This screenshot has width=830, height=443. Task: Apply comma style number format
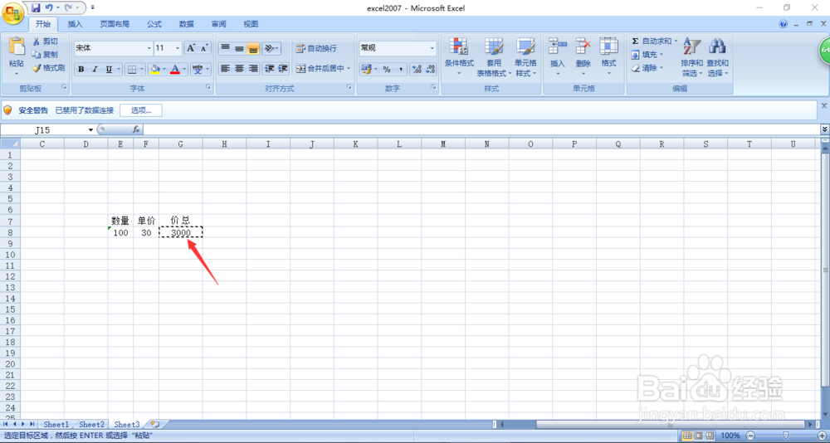coord(401,70)
